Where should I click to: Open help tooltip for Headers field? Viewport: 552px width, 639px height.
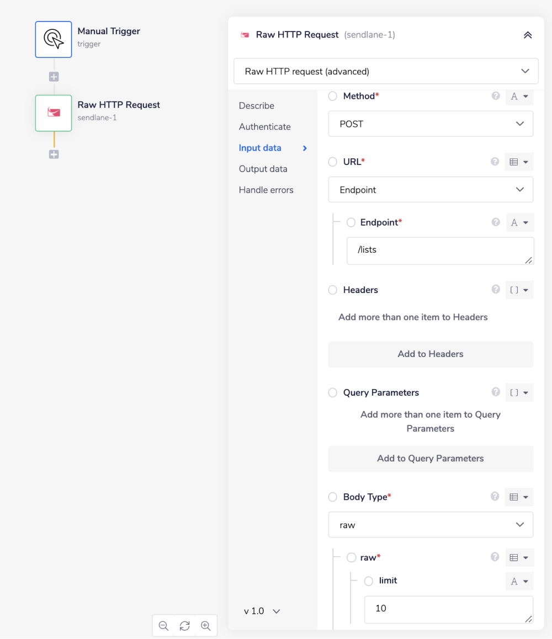495,290
